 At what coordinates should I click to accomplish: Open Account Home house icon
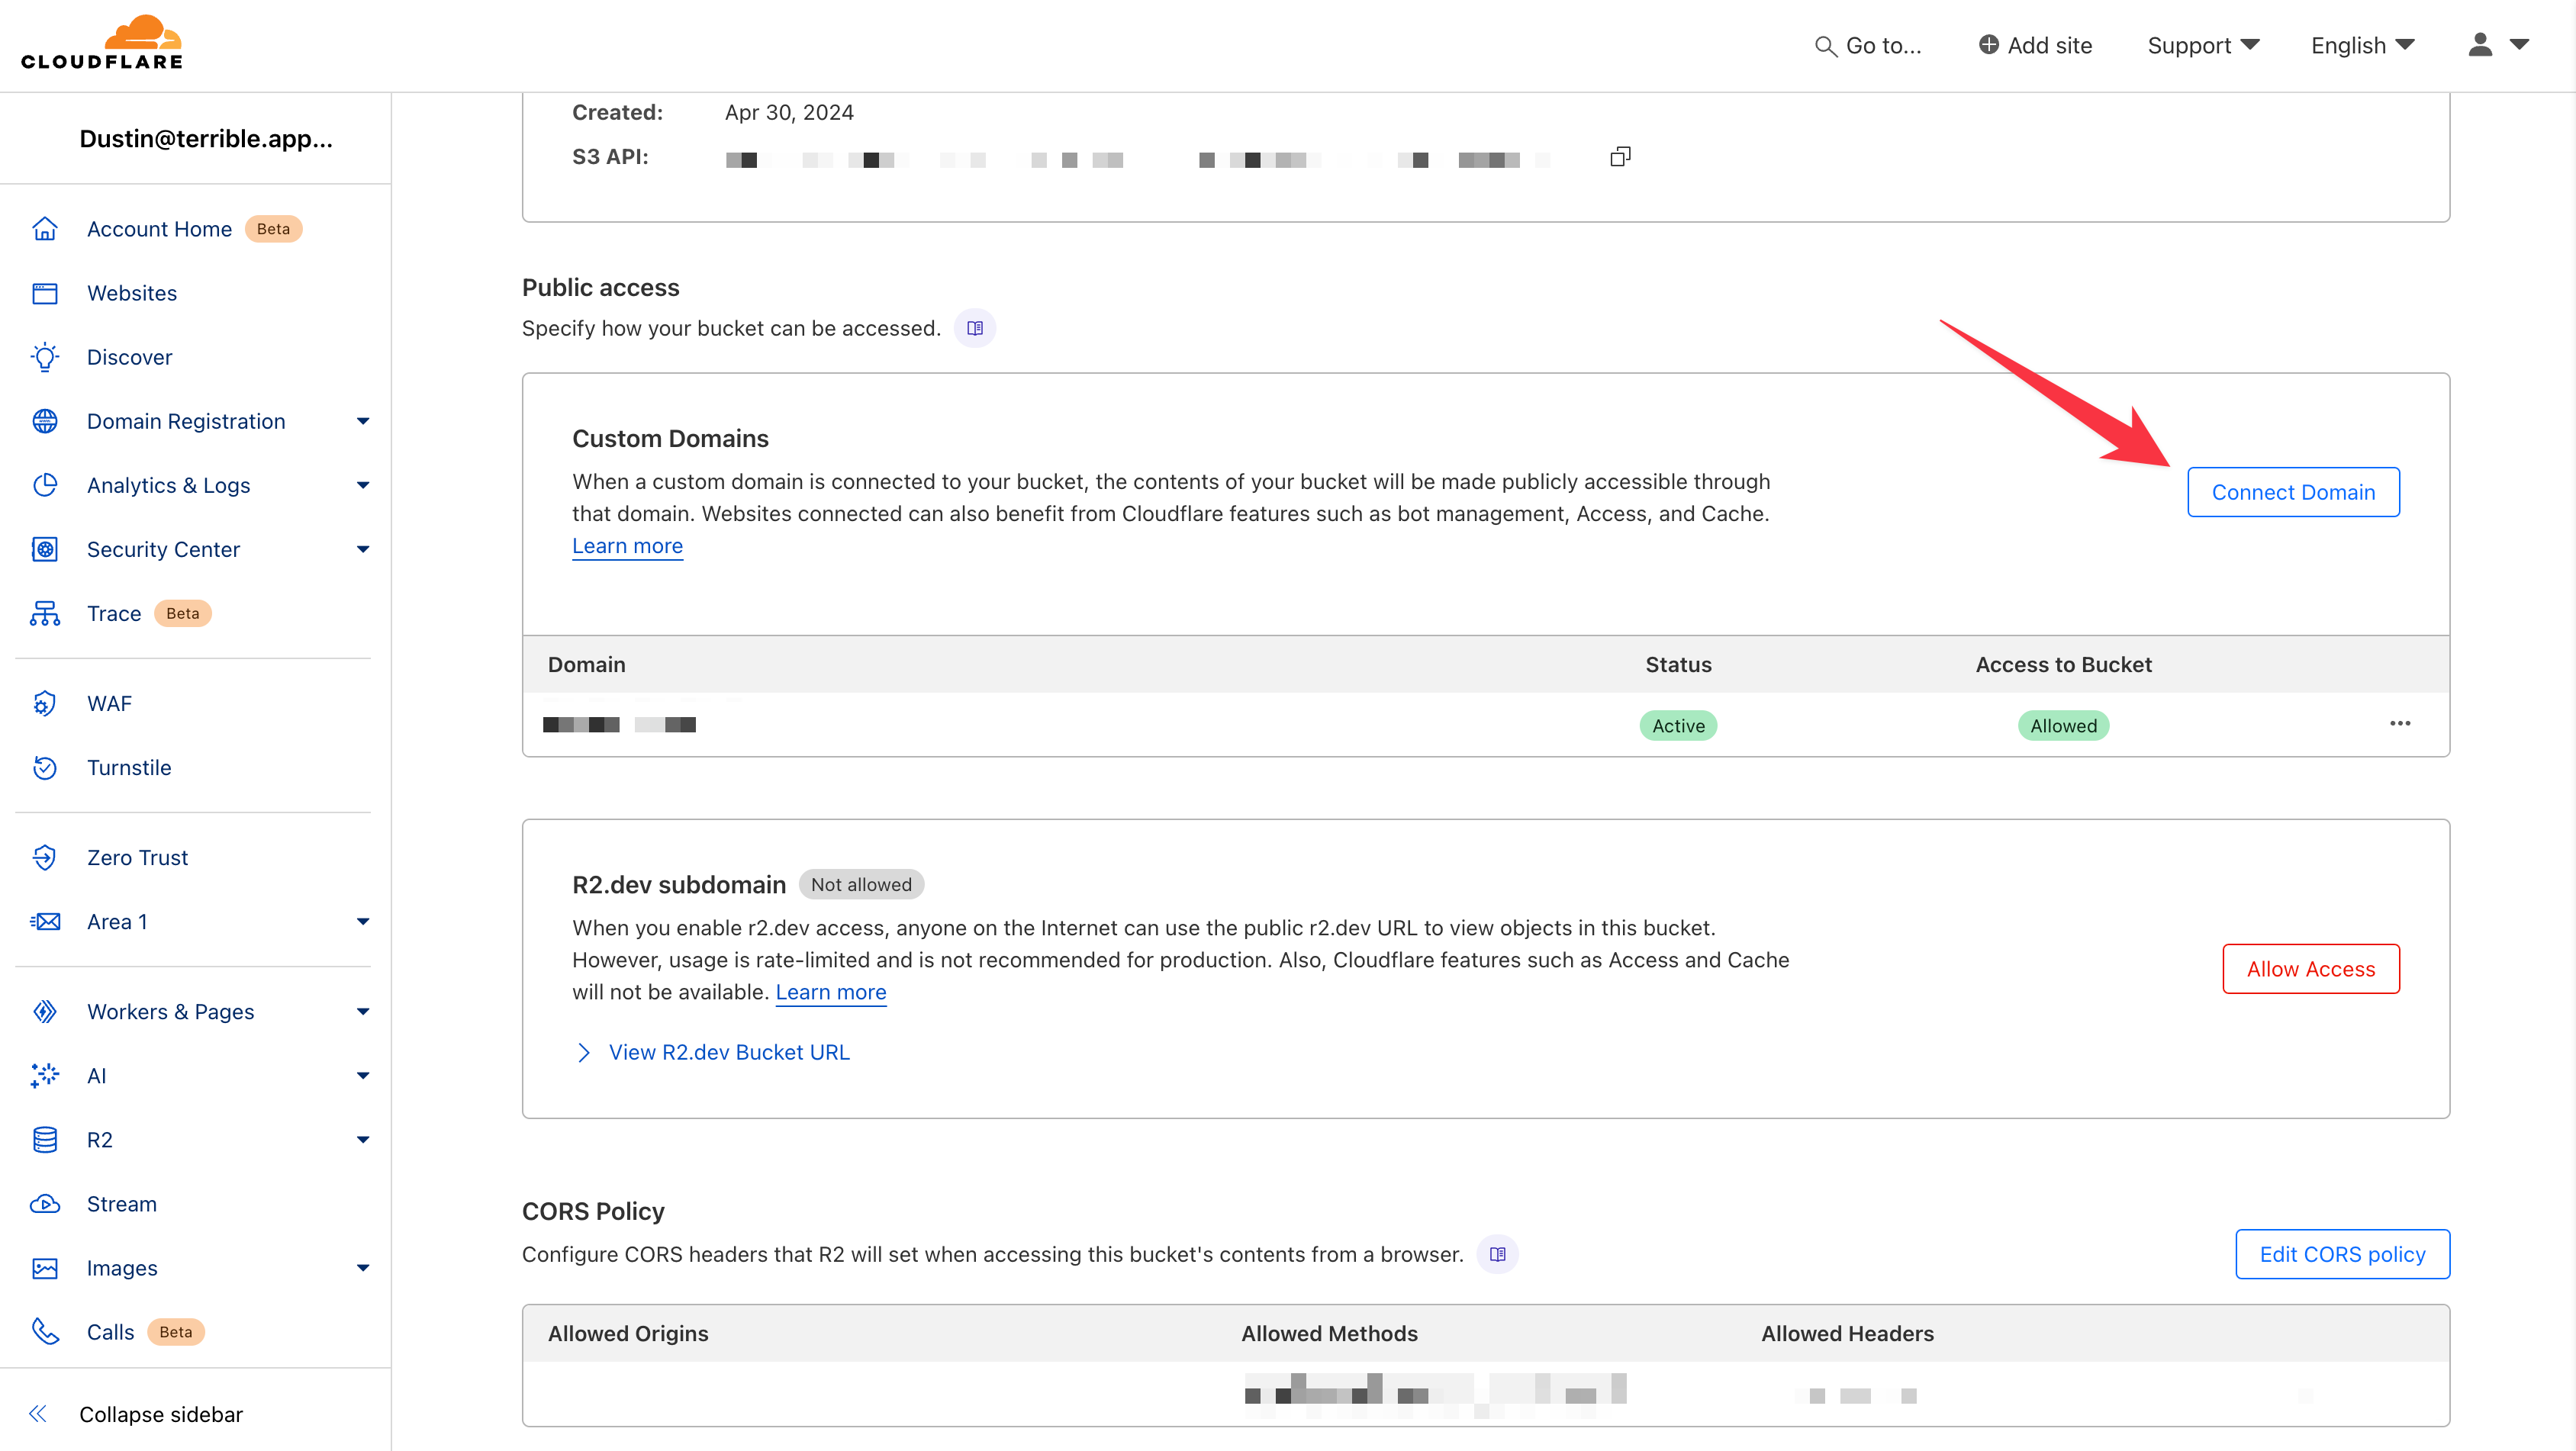[45, 229]
